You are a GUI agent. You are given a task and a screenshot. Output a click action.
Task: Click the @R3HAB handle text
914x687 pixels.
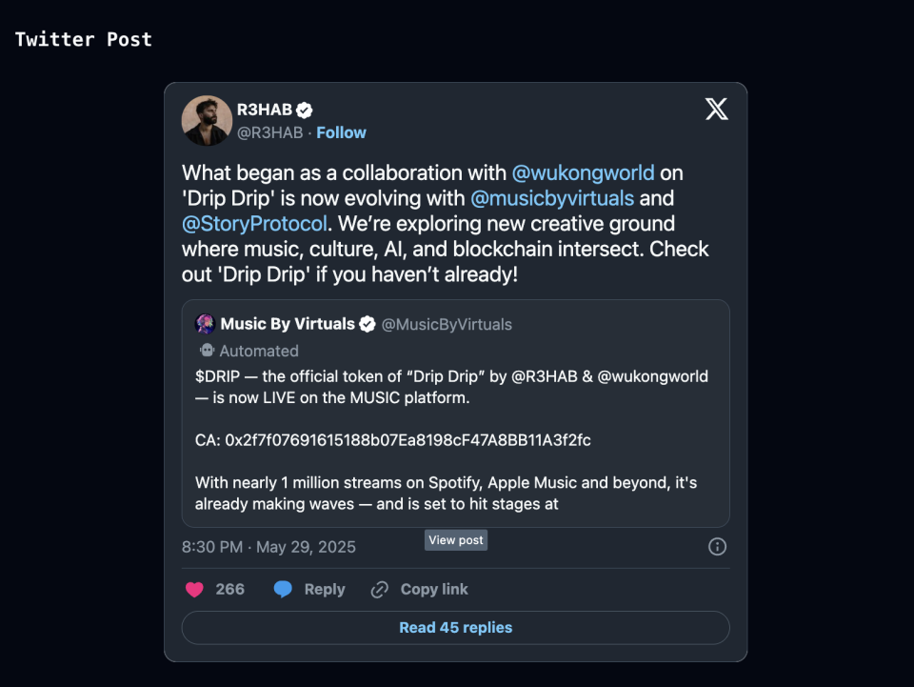[x=269, y=132]
